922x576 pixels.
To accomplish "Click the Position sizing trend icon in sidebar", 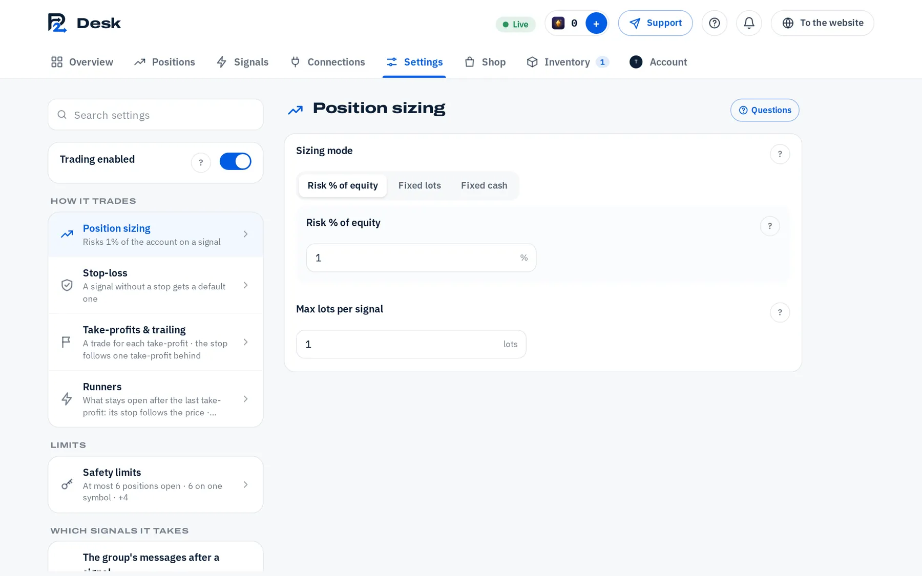I will point(67,234).
